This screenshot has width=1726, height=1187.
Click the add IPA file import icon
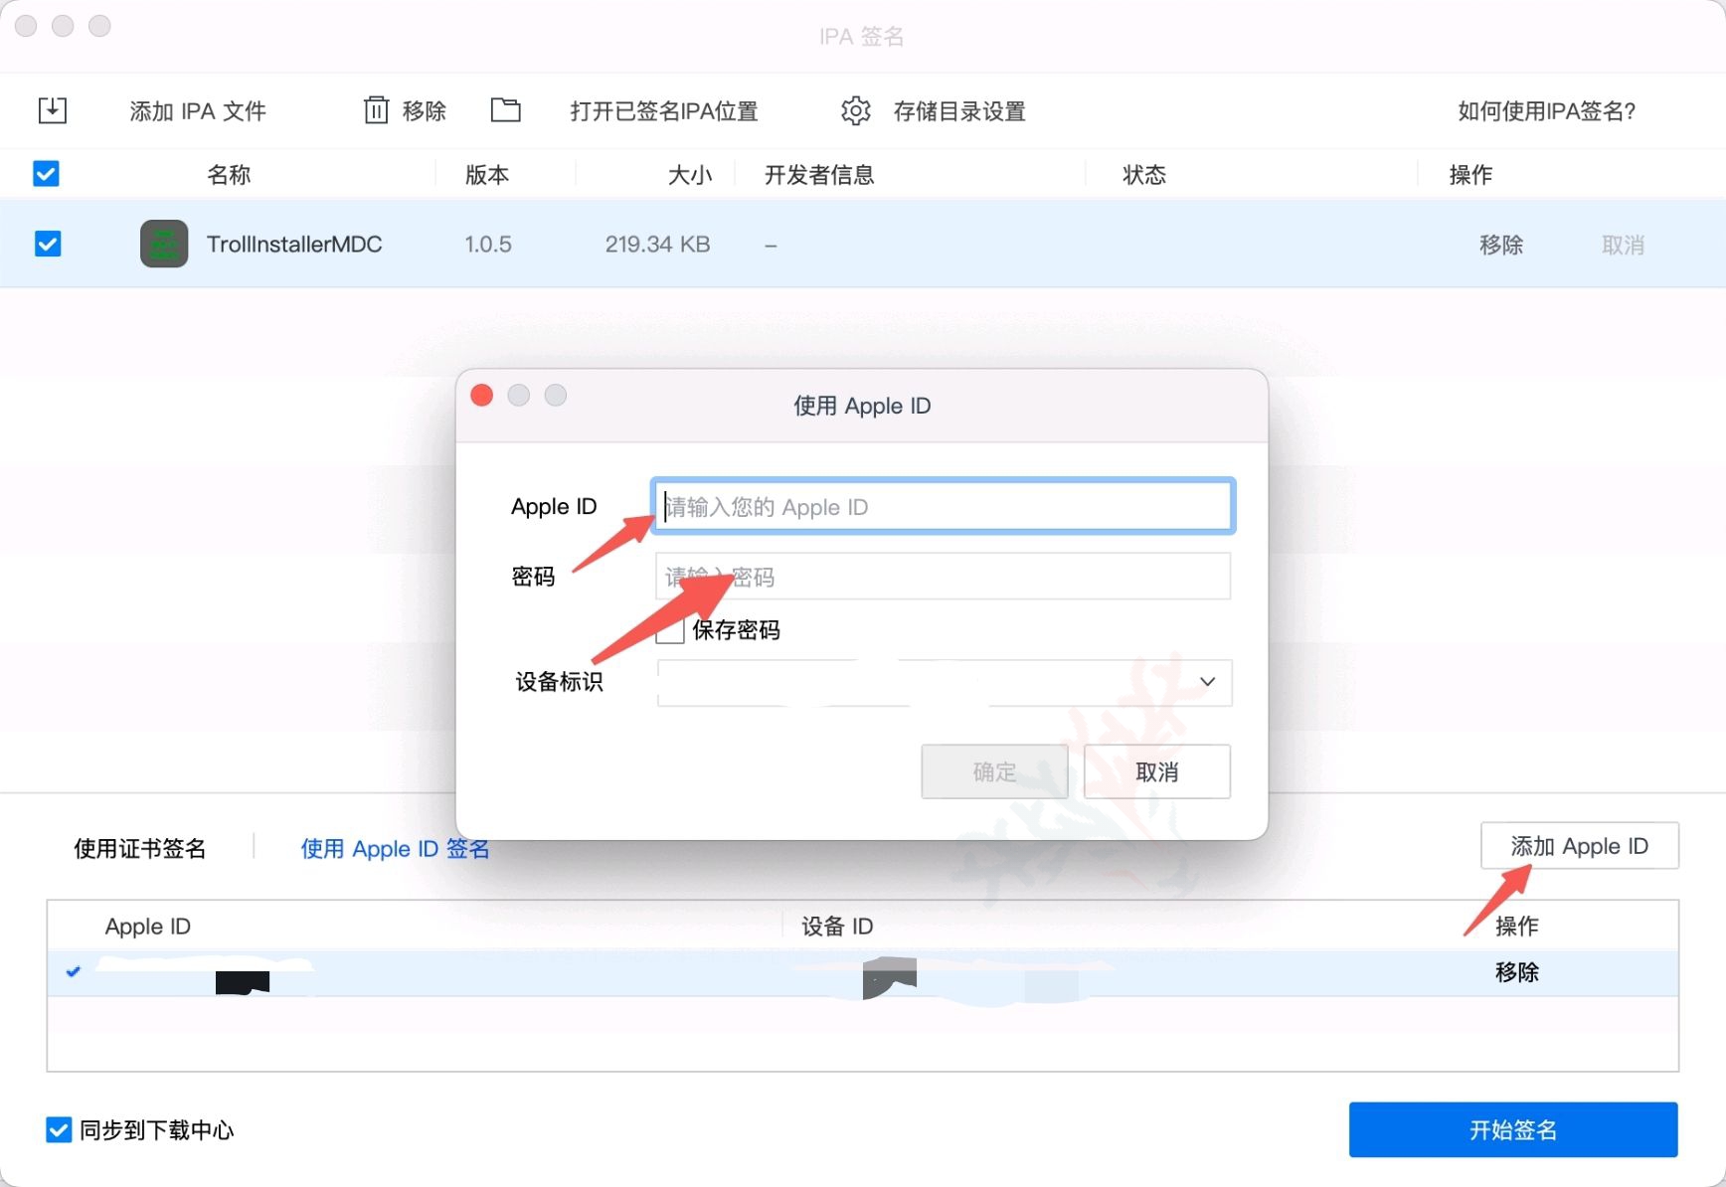coord(52,110)
